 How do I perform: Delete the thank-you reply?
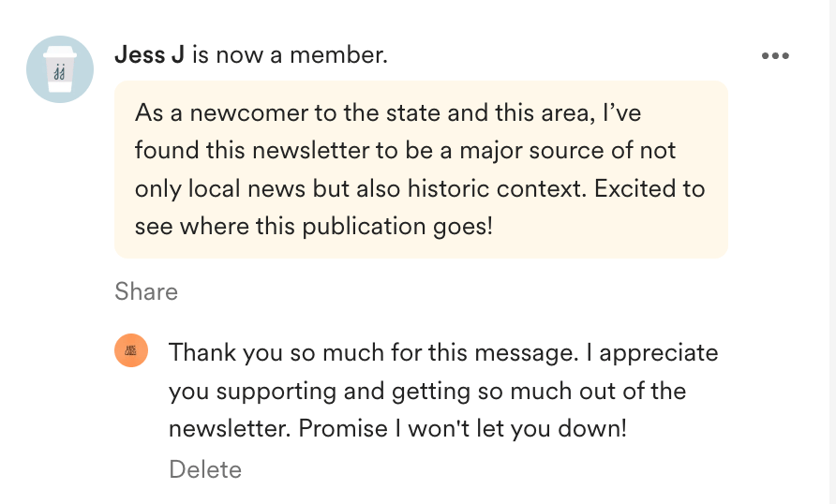click(205, 469)
